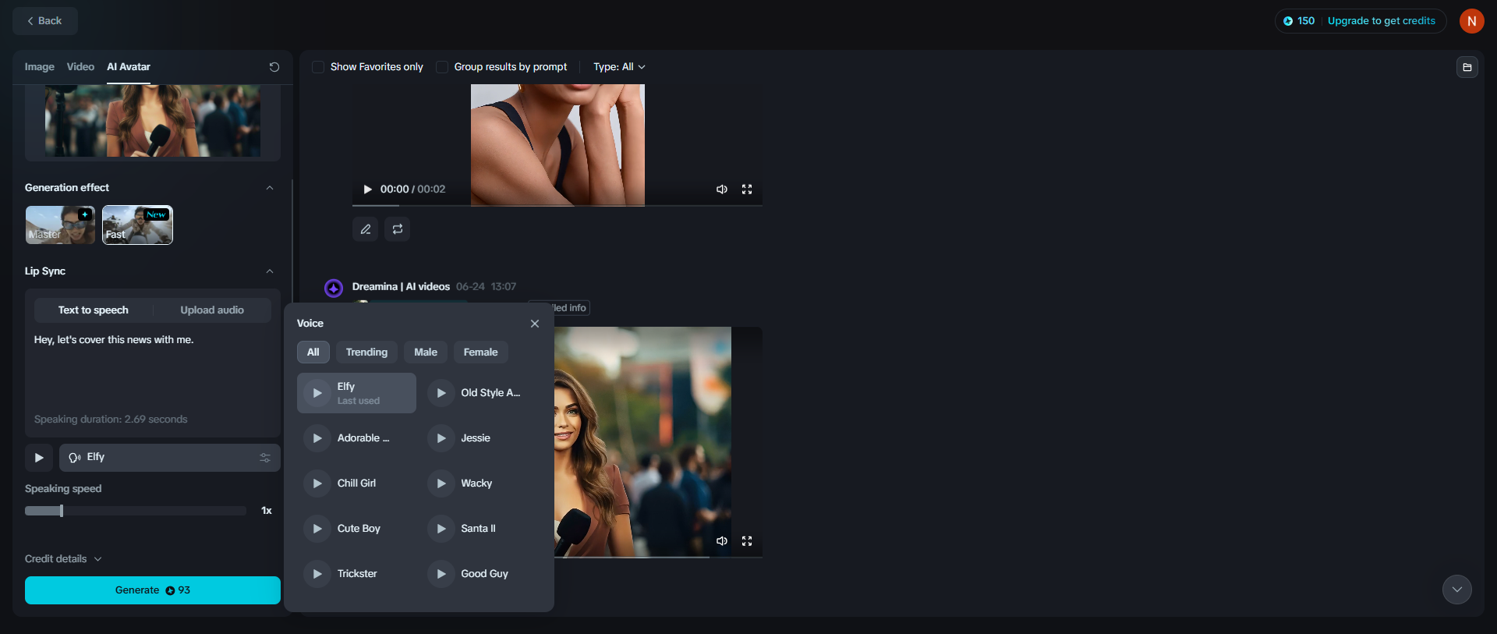
Task: Mute the first video's volume
Action: tap(722, 189)
